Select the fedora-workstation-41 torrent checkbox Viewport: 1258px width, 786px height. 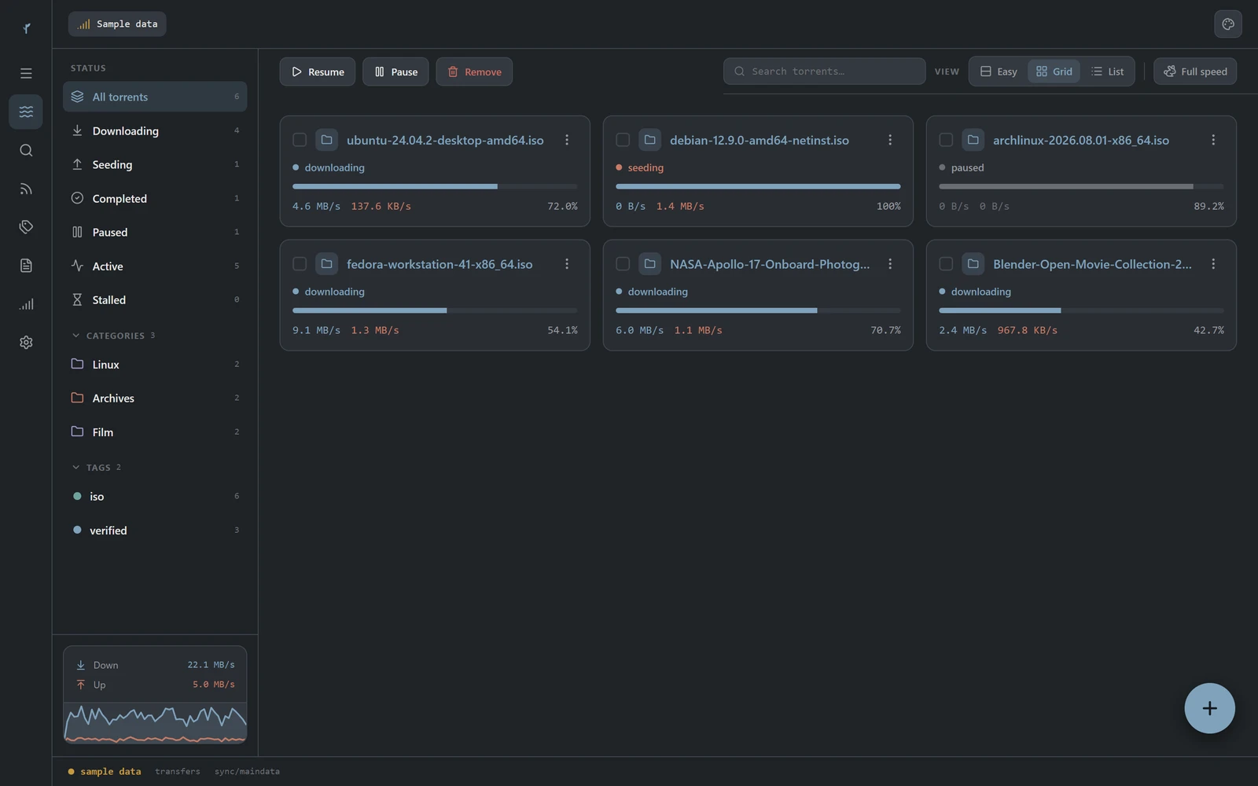[300, 264]
